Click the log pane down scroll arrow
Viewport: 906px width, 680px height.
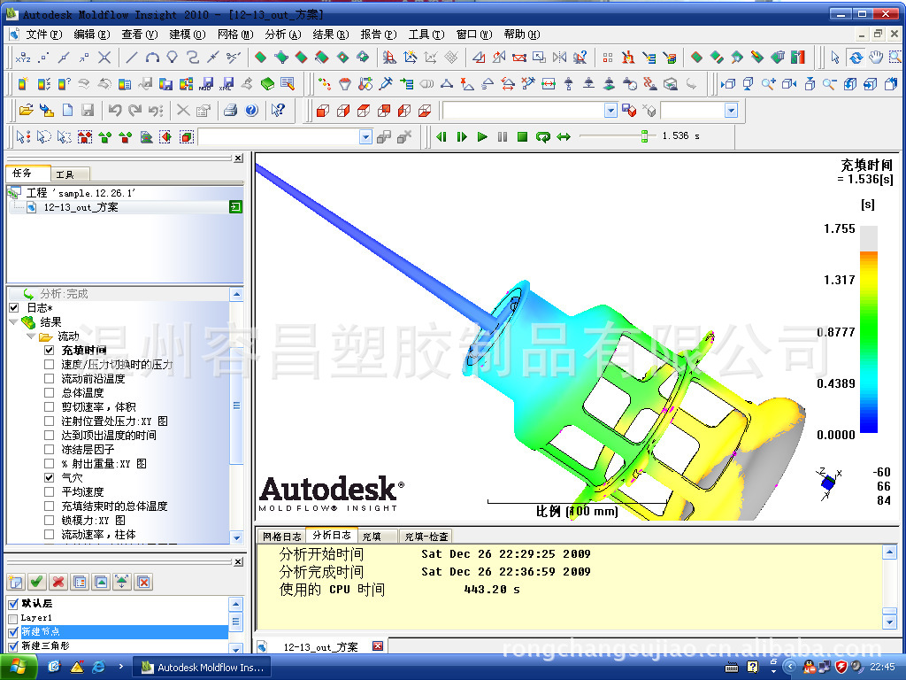tap(889, 622)
